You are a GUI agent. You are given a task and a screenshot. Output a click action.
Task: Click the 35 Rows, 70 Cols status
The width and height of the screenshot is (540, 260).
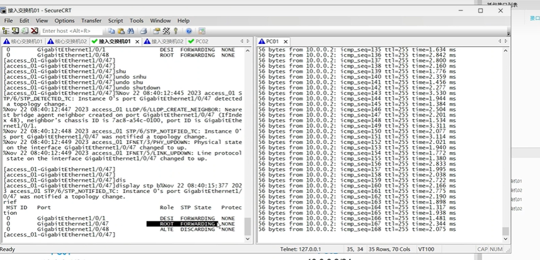(x=389, y=249)
